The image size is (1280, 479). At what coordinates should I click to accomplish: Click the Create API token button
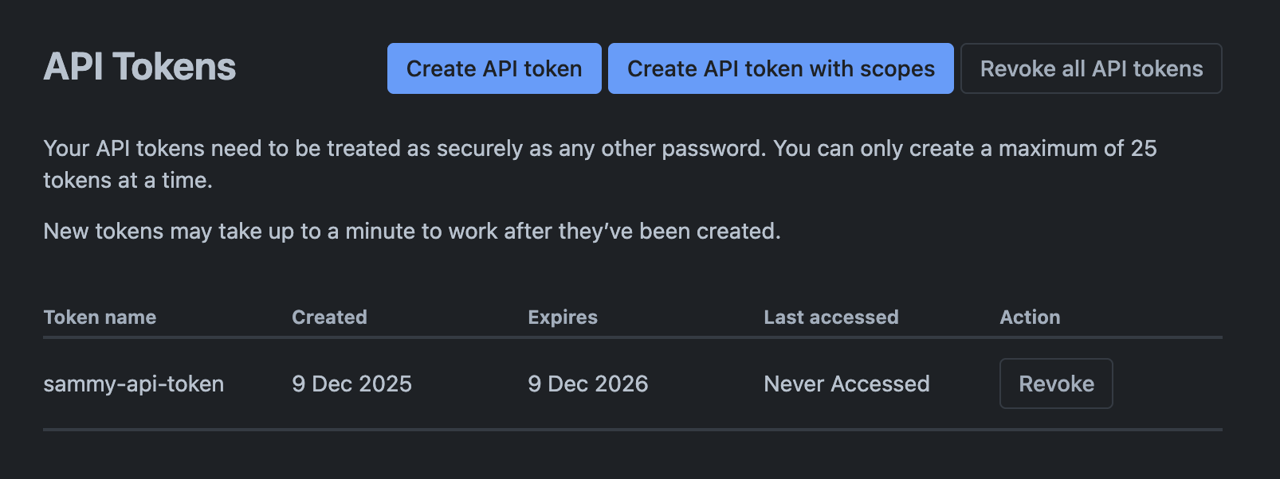[493, 68]
